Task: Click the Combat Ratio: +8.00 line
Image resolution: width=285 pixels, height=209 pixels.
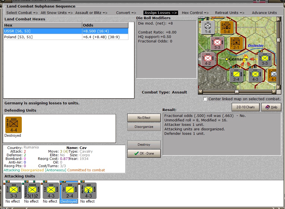Action: click(x=157, y=32)
